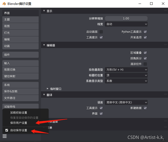
Task: Open the 线宽 dropdown
Action: [x=126, y=24]
